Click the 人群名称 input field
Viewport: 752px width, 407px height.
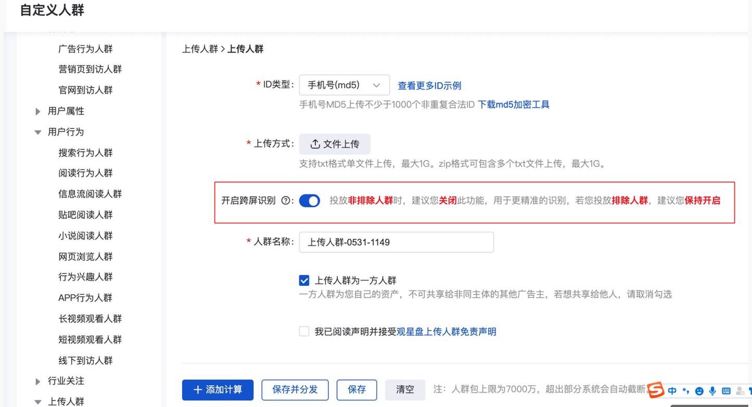point(396,242)
